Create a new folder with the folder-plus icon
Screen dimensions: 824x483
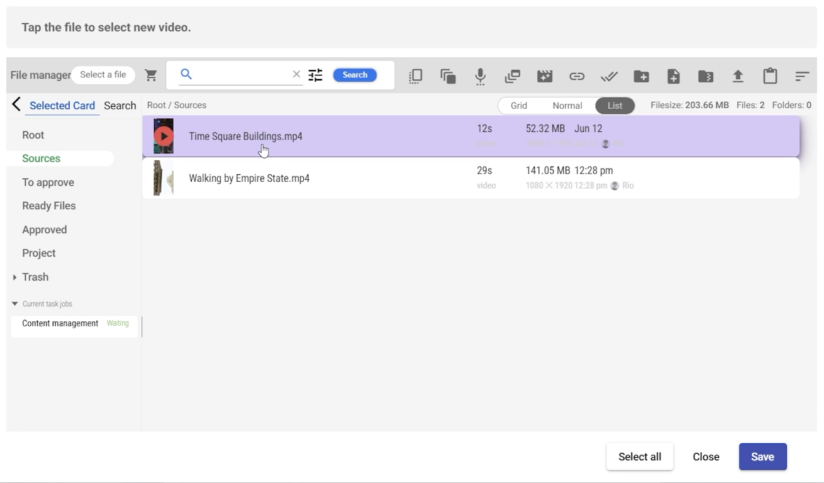641,76
